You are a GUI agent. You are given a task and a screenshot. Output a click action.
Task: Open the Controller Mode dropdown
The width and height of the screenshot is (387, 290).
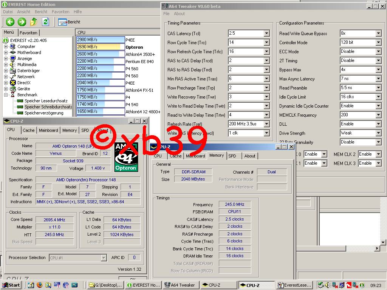[x=378, y=42]
